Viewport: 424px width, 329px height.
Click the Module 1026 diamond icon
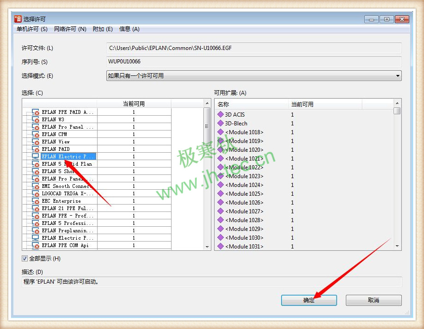pos(221,202)
